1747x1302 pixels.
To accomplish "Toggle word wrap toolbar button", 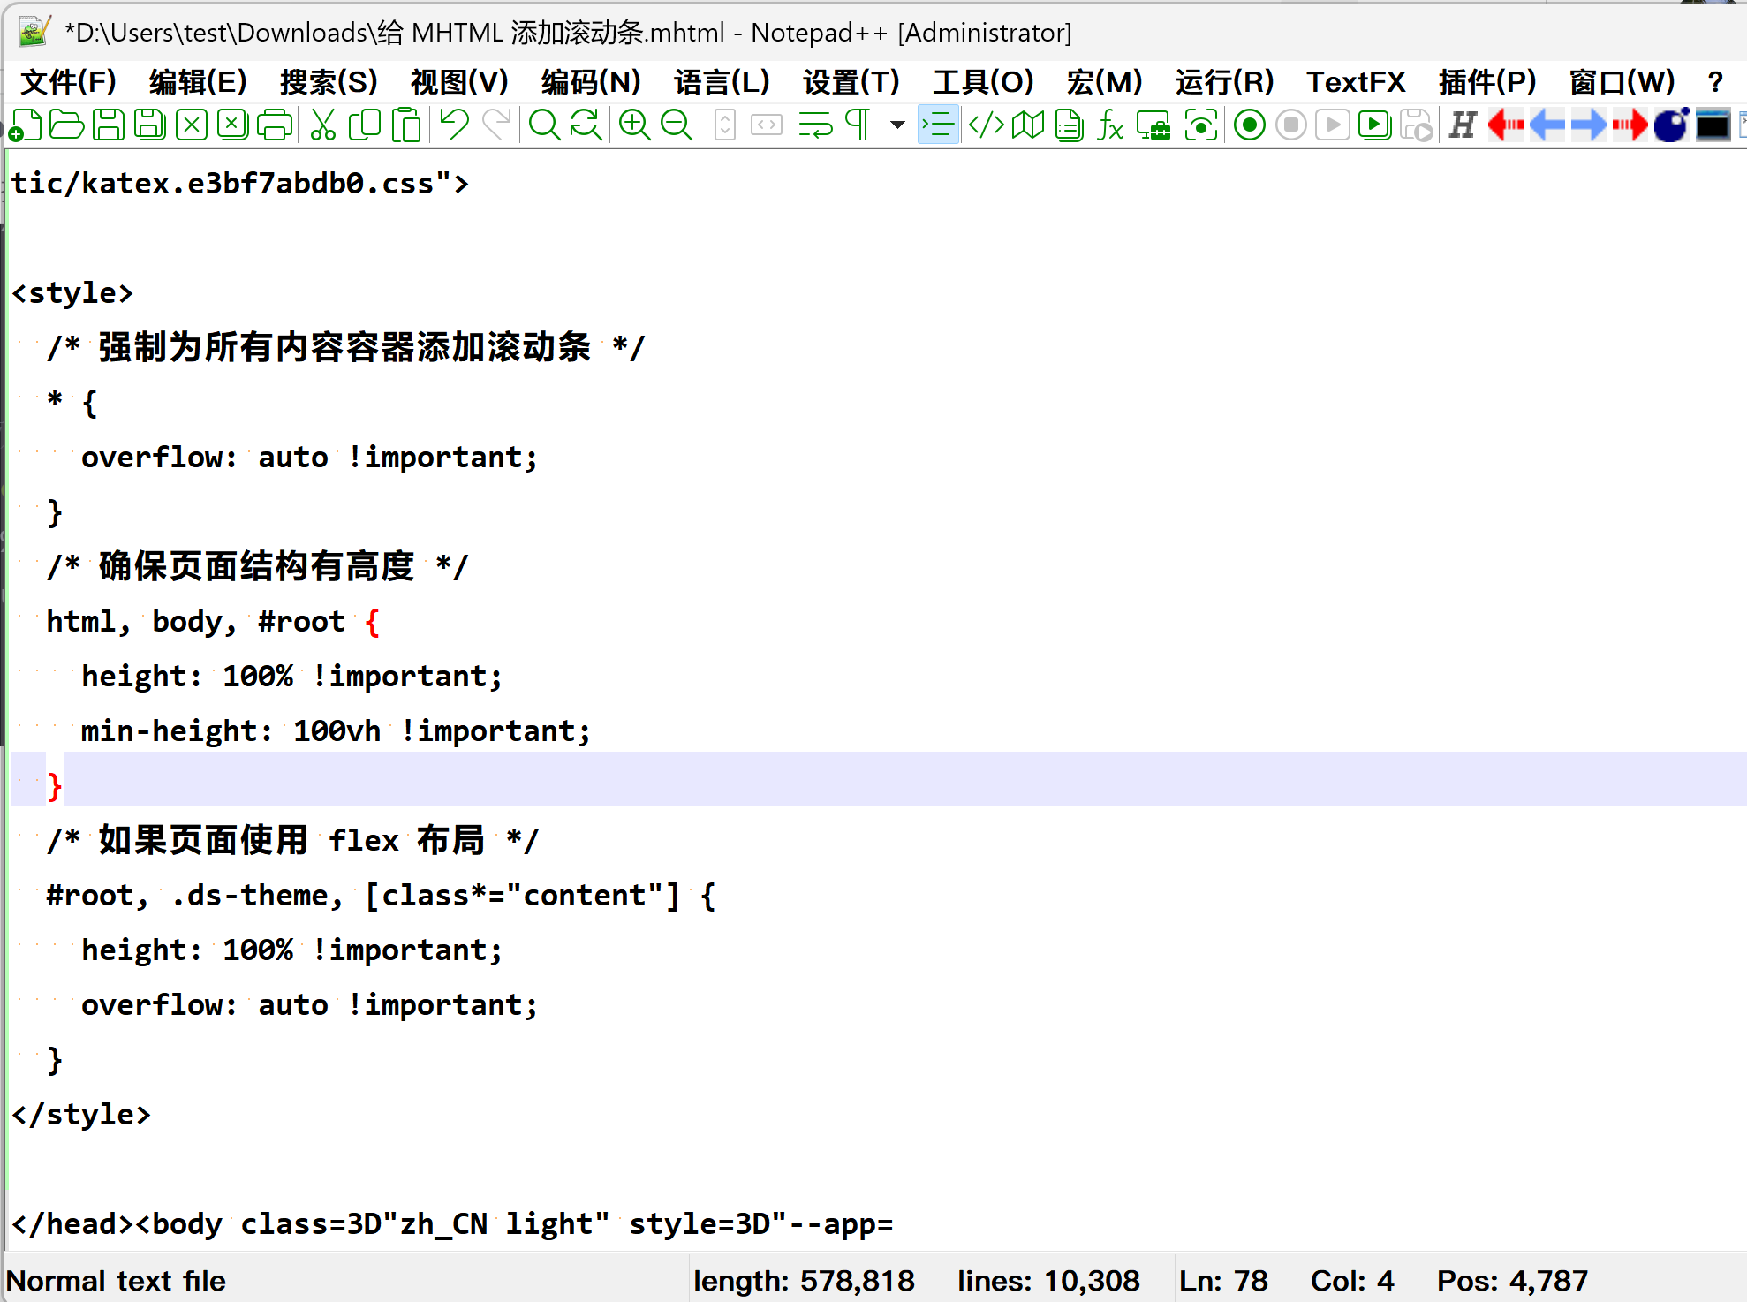I will click(x=815, y=125).
